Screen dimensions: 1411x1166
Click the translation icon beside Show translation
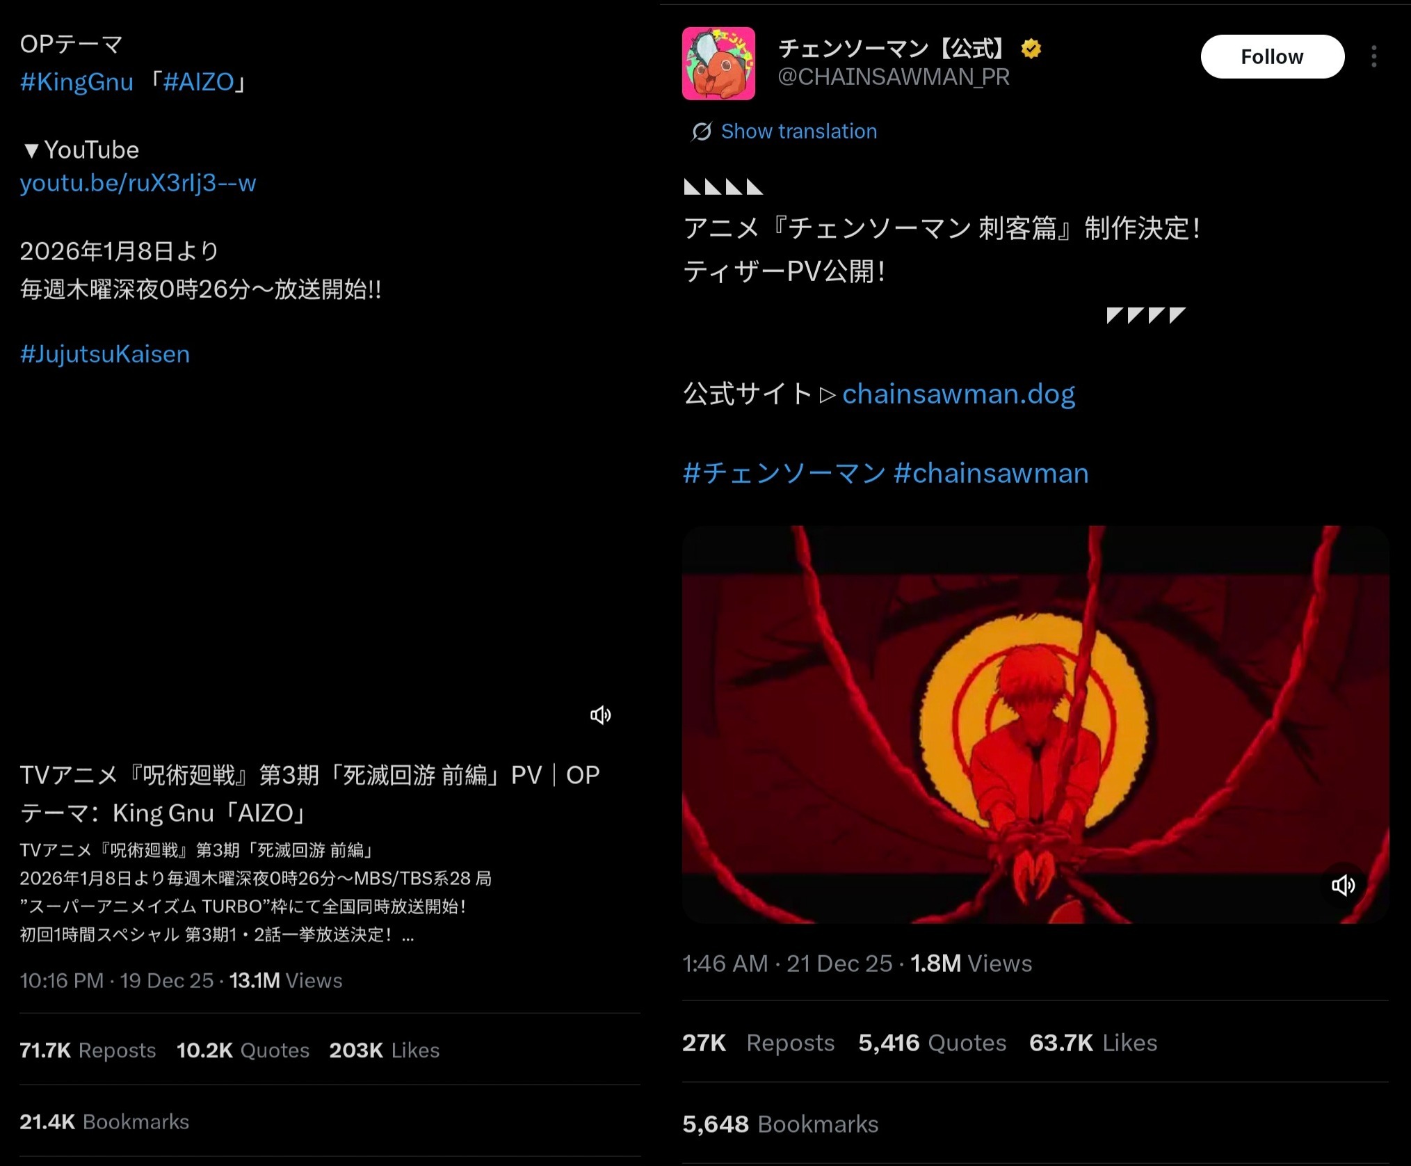pos(702,131)
